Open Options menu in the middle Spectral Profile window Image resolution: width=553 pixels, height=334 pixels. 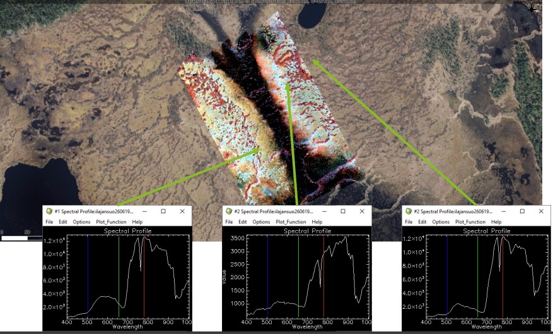(261, 222)
